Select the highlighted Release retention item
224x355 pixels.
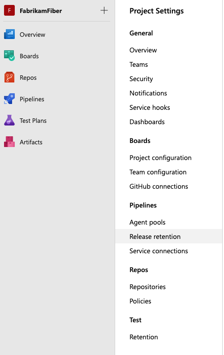(x=168, y=236)
